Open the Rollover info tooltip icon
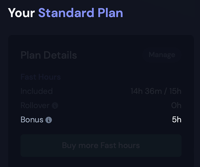The width and height of the screenshot is (200, 167). [x=55, y=106]
